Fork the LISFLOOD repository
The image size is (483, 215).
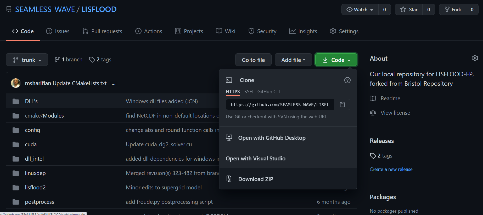[x=452, y=9]
